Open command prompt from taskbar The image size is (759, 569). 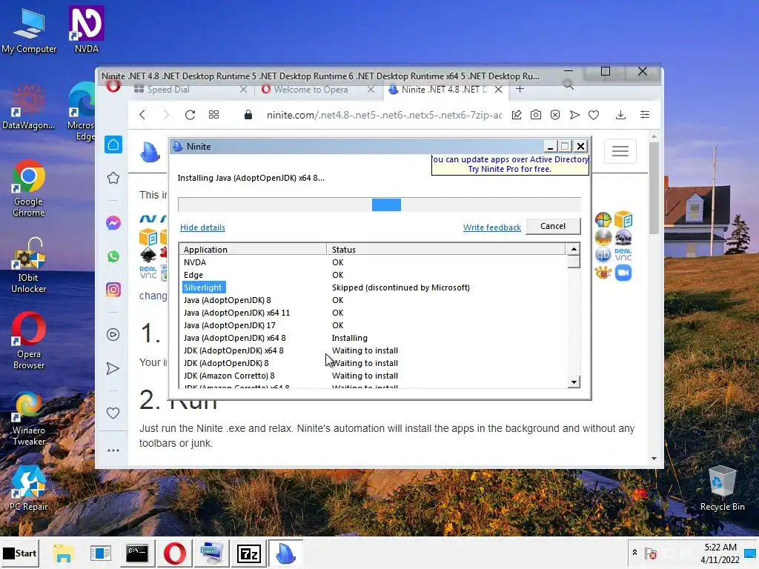click(x=137, y=553)
